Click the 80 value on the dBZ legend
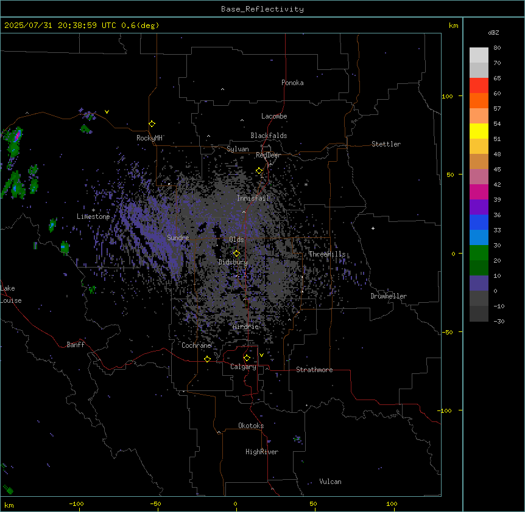This screenshot has width=525, height=512. [x=497, y=48]
